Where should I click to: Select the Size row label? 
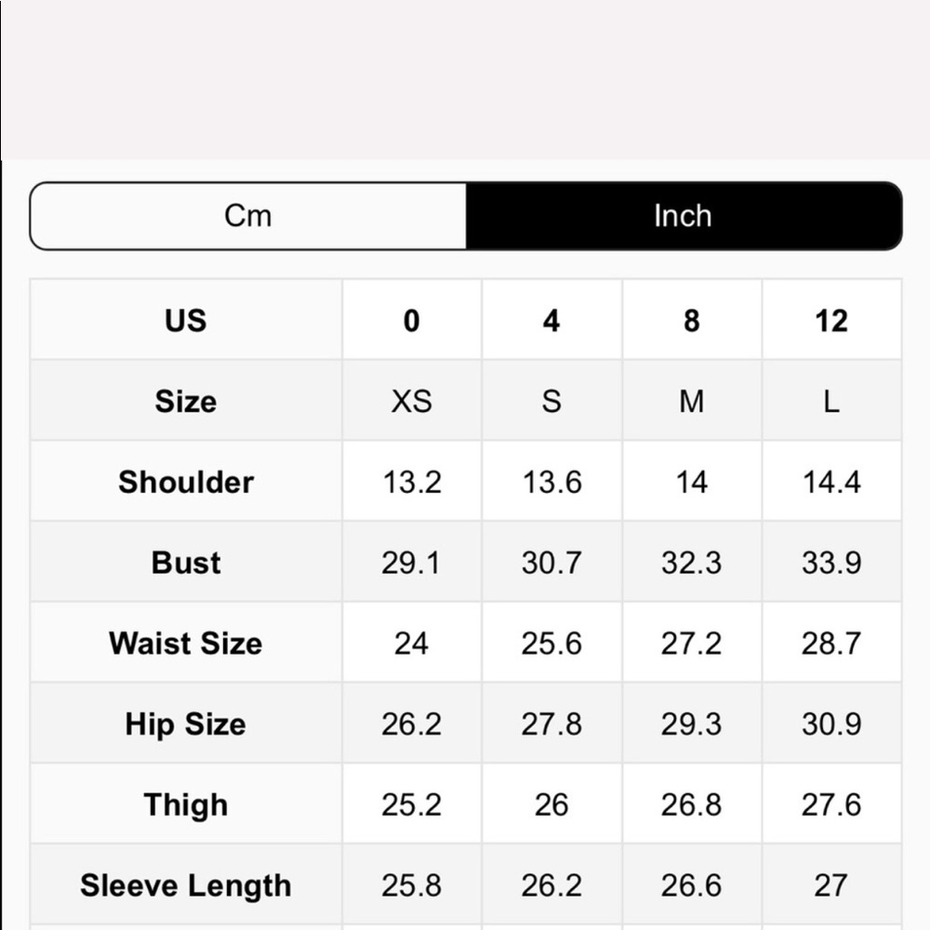pyautogui.click(x=186, y=401)
